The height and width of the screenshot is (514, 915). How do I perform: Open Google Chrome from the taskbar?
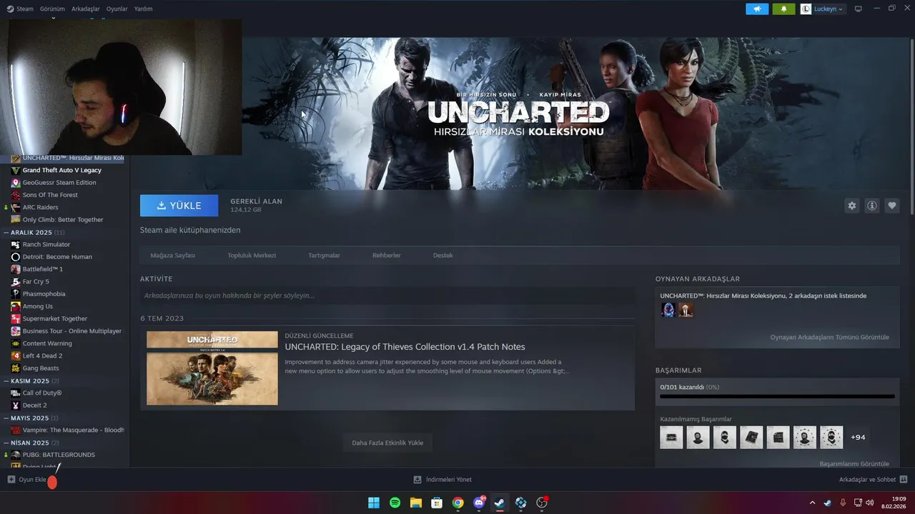point(457,503)
